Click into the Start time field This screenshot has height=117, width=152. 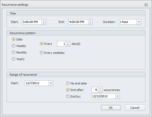tap(32, 22)
